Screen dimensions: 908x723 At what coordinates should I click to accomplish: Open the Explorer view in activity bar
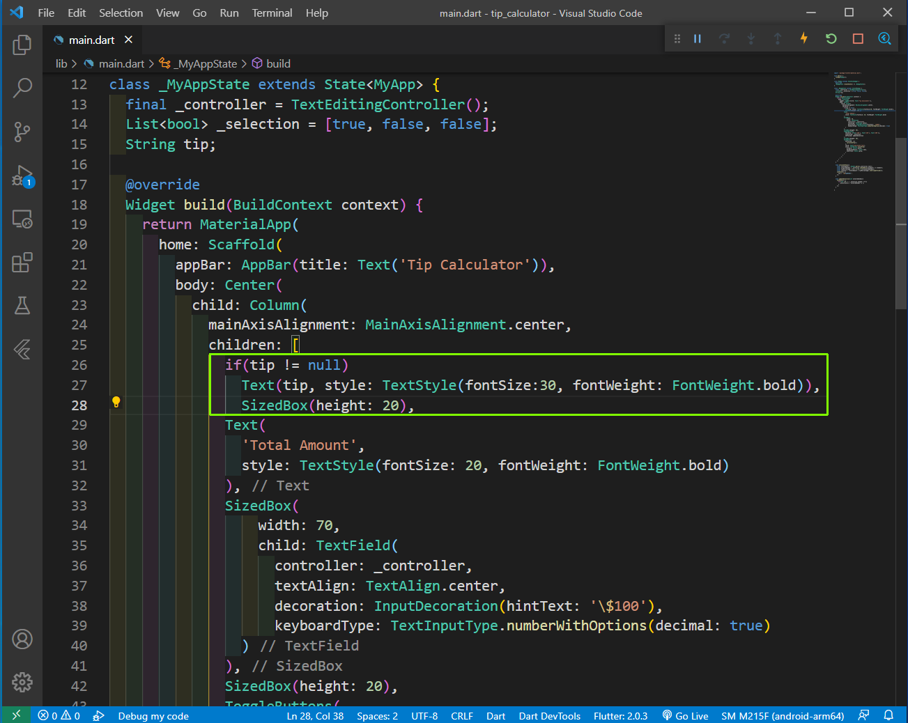(x=22, y=45)
